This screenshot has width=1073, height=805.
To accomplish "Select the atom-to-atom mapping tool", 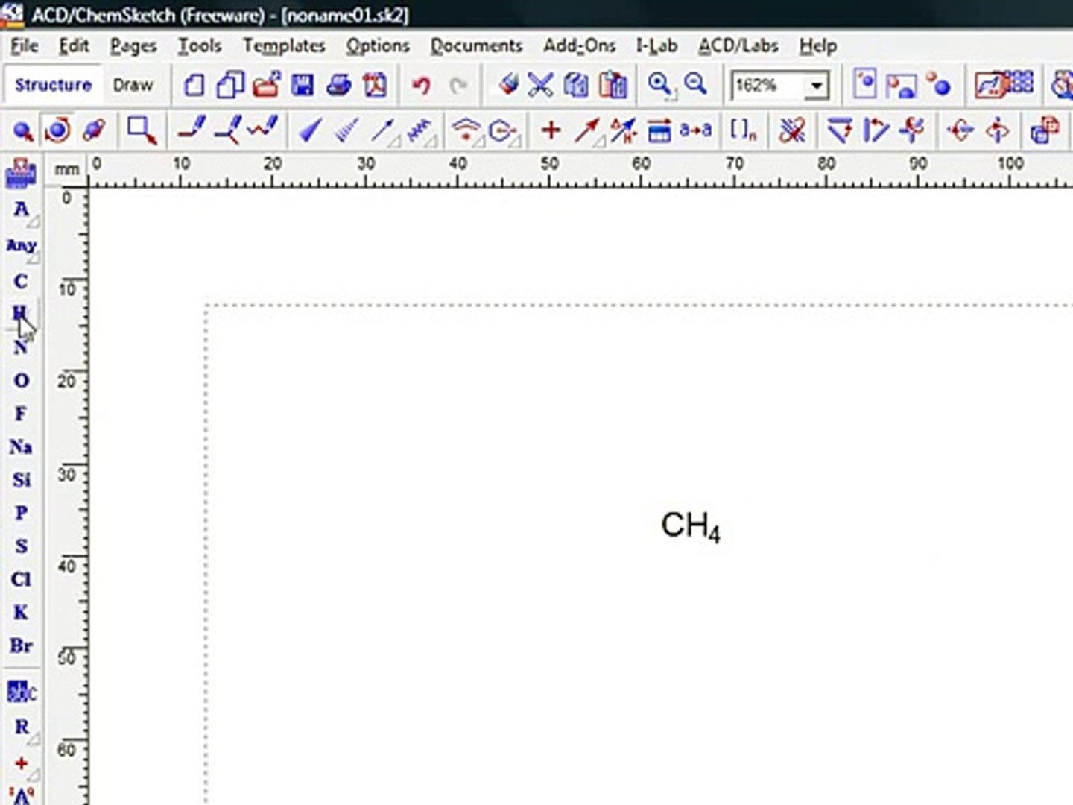I will pos(623,131).
